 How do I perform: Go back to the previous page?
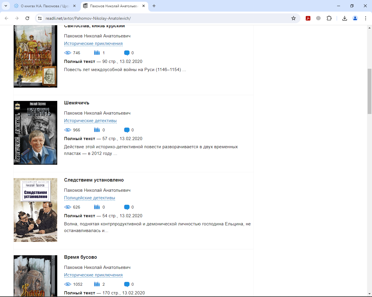[x=6, y=18]
